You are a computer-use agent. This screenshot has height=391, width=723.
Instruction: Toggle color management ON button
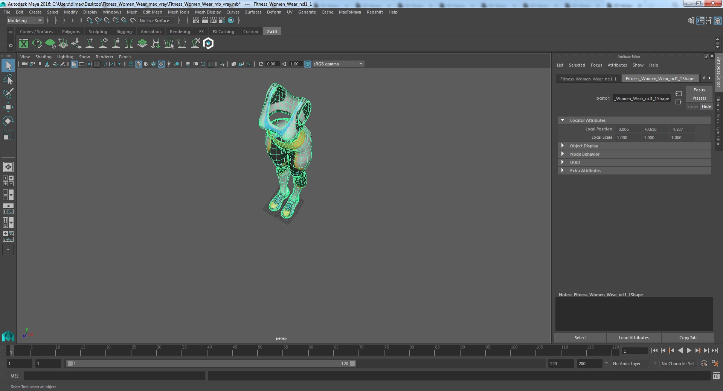[x=308, y=64]
